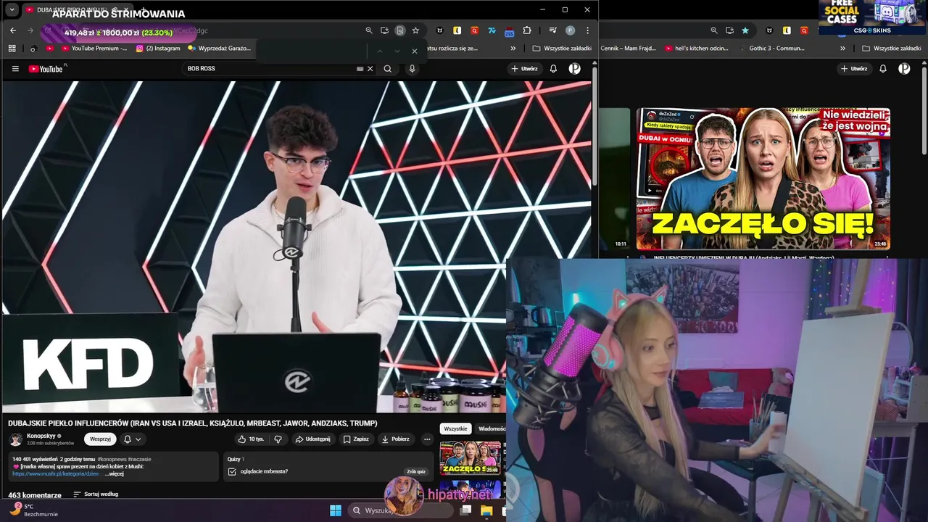928x522 pixels.
Task: Click the video player area
Action: click(296, 246)
